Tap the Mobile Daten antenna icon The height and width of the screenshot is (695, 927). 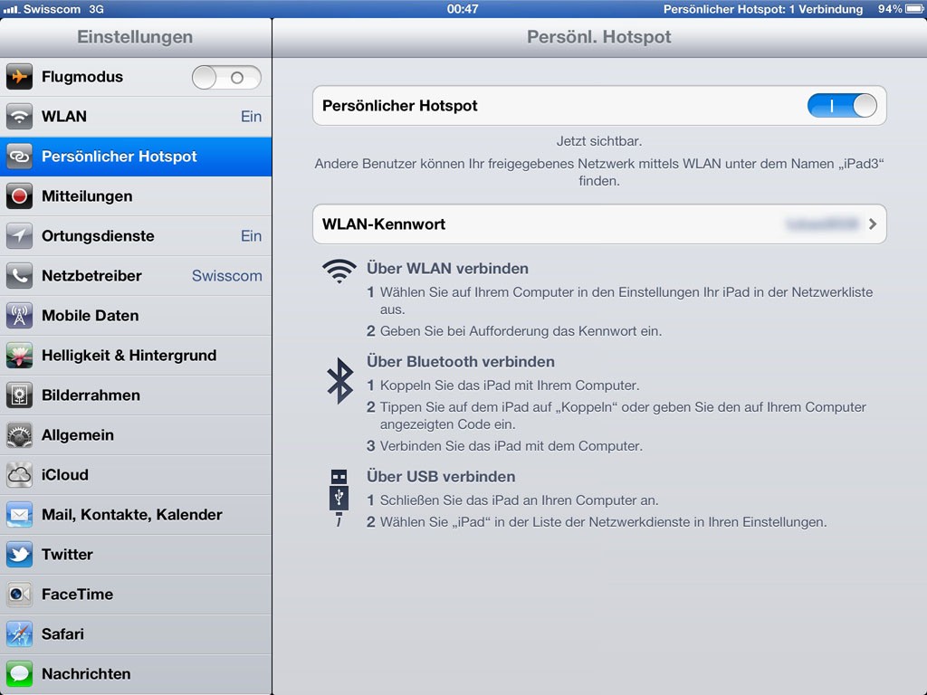[x=19, y=316]
